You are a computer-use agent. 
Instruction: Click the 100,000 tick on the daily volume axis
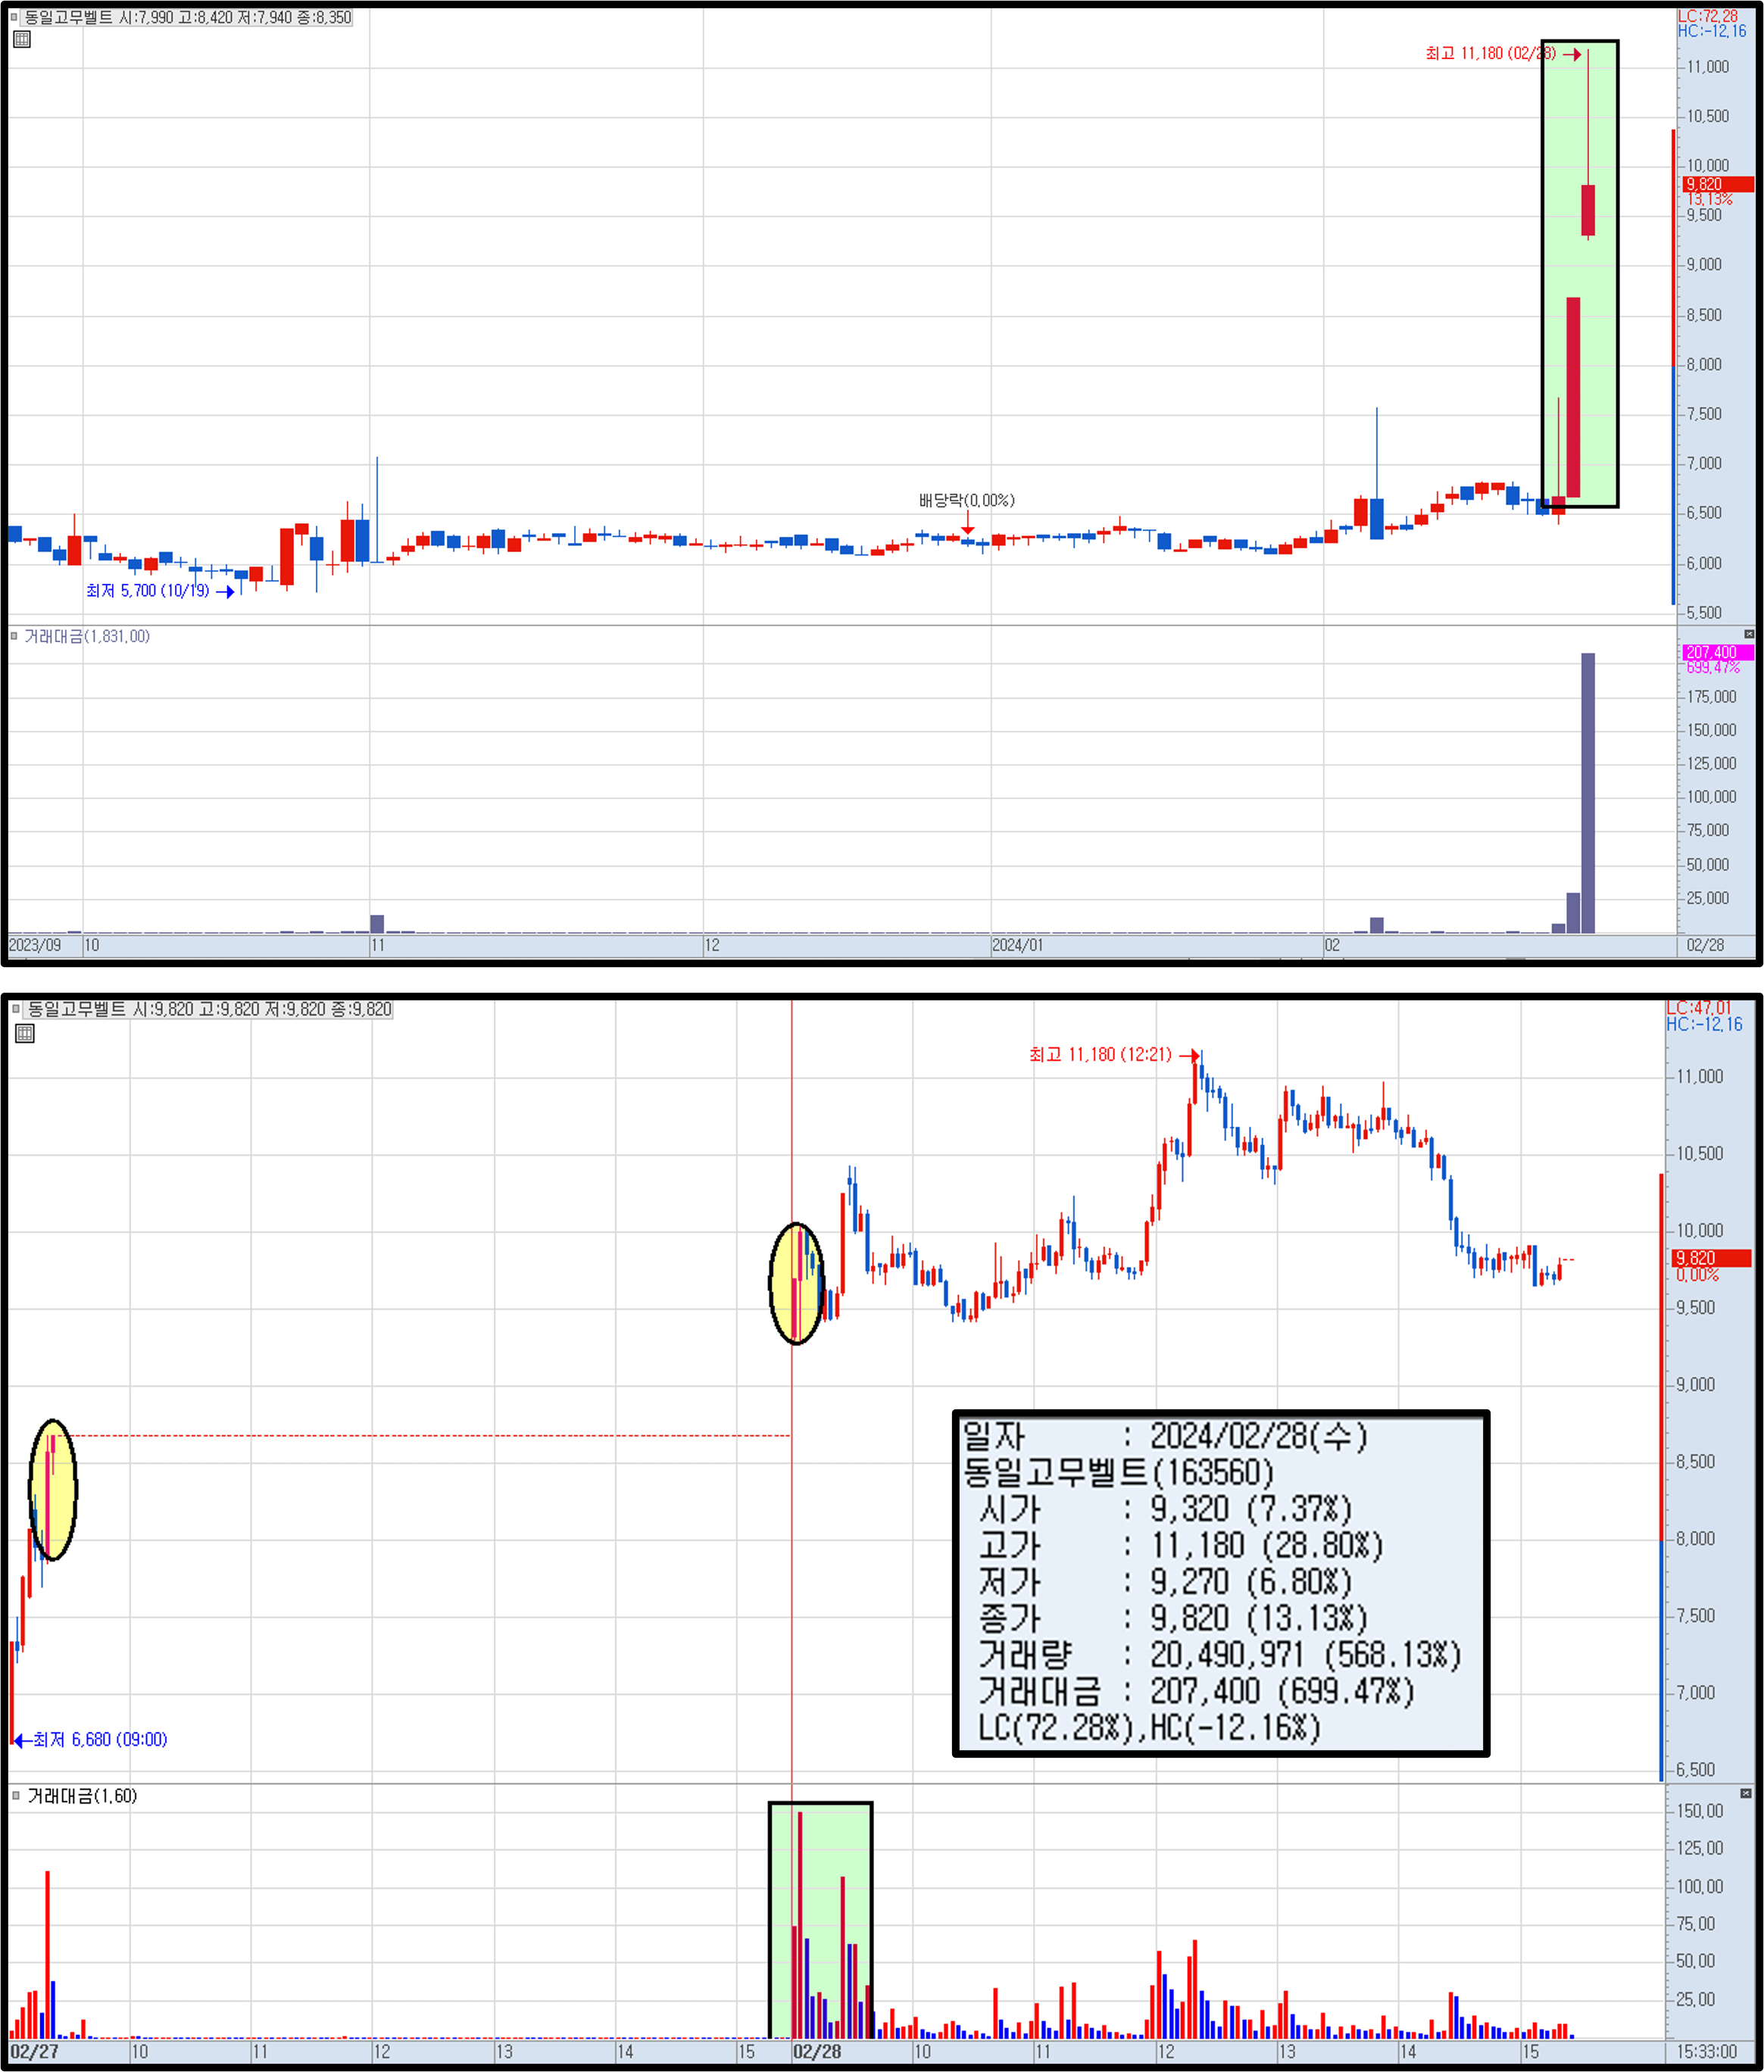coord(1711,797)
